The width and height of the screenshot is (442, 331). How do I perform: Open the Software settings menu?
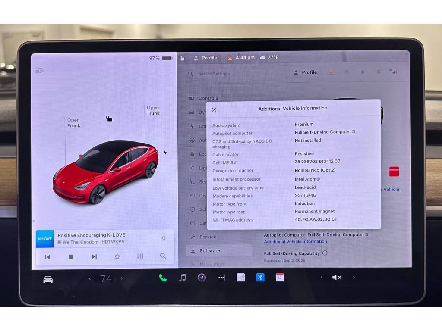pyautogui.click(x=219, y=250)
